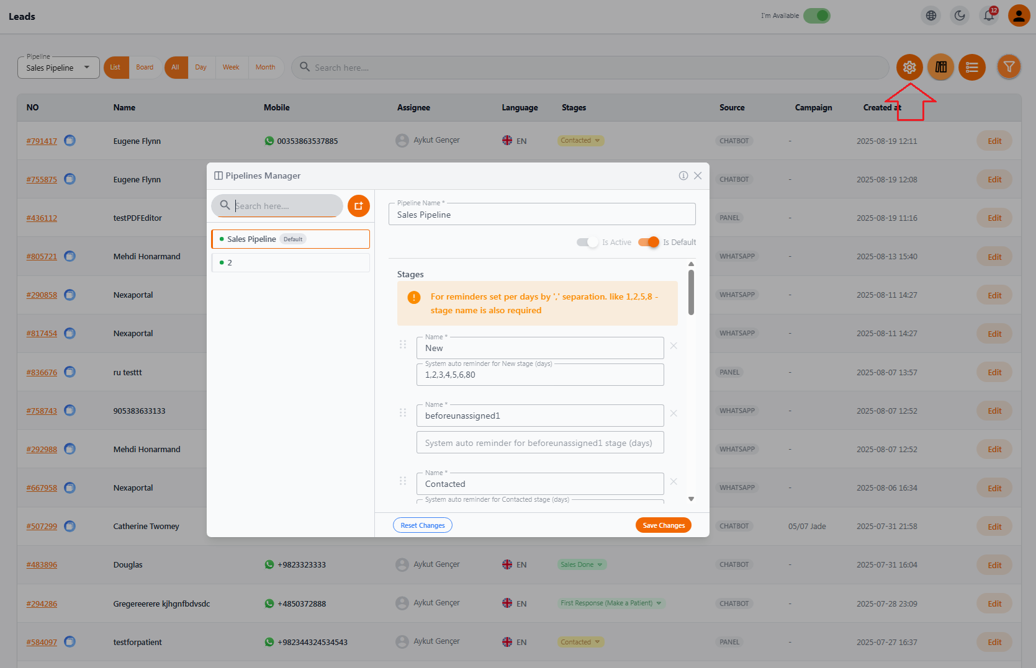The image size is (1036, 668).
Task: Toggle the Is Default switch
Action: [x=649, y=242]
